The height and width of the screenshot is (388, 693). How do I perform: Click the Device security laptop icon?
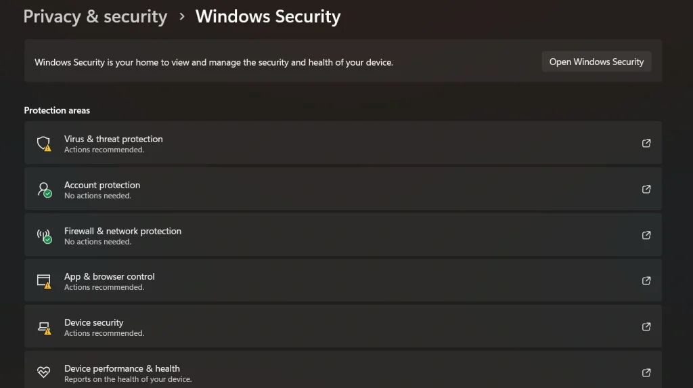44,328
